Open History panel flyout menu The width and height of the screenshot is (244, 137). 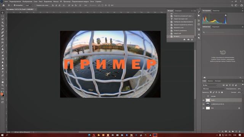195,11
